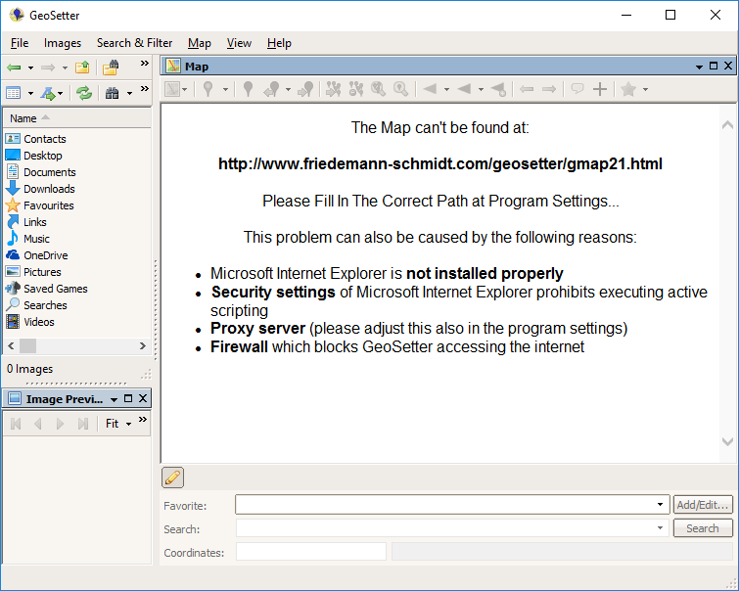Go to last image in preview

click(x=83, y=424)
